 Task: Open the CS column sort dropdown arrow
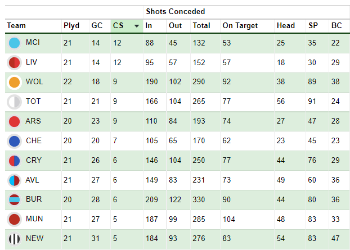(x=137, y=26)
